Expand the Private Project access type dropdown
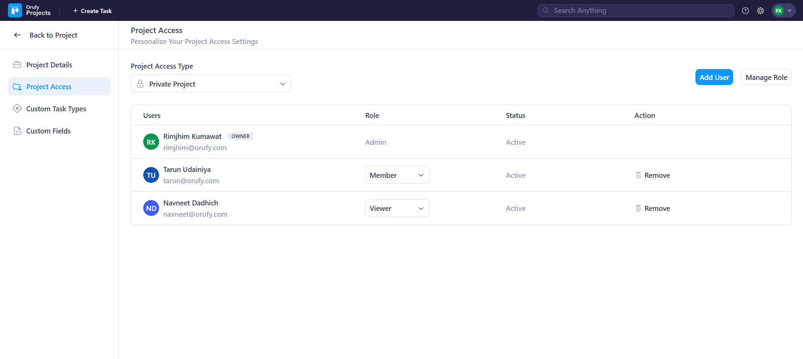This screenshot has height=359, width=803. coord(211,84)
